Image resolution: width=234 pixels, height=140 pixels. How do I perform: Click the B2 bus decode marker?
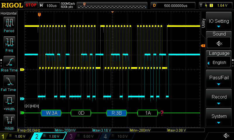[x=22, y=113]
